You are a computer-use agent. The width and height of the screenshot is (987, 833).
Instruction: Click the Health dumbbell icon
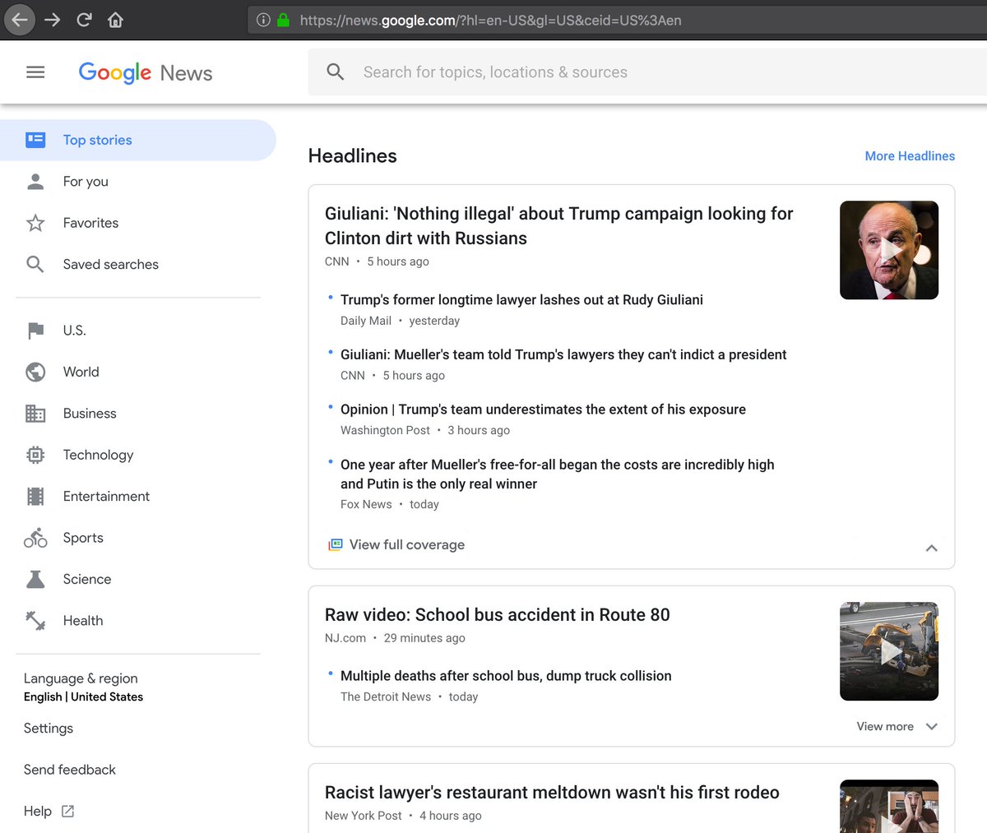click(x=35, y=621)
